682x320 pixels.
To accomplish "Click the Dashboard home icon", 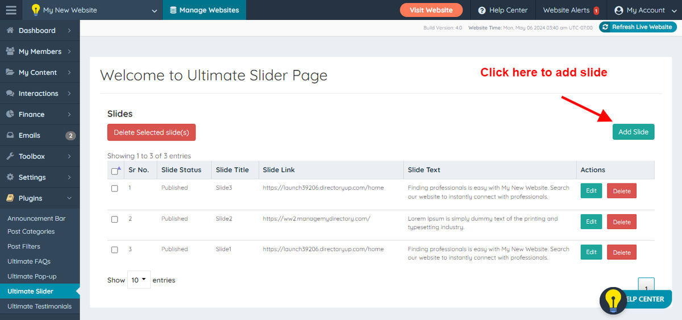I will [x=10, y=30].
